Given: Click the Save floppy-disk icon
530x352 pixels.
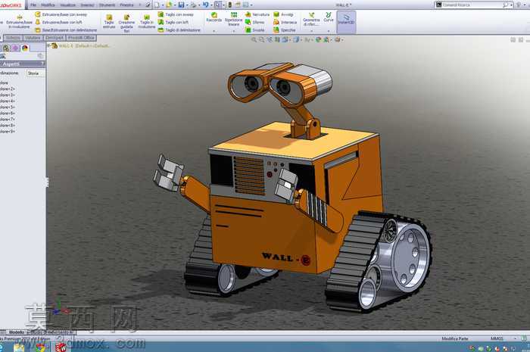Looking at the screenshot, I should click(181, 5).
